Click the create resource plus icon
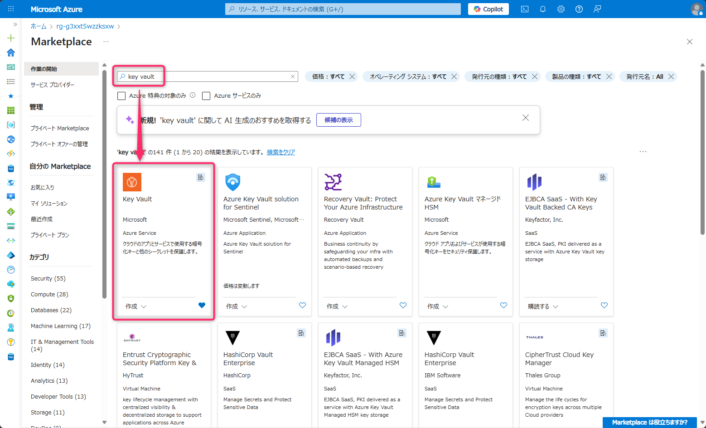 click(x=11, y=38)
